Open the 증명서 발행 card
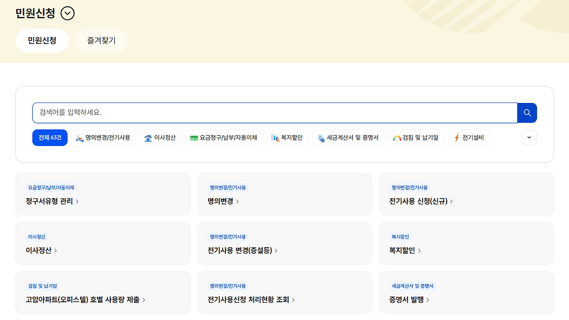Image resolution: width=569 pixels, height=320 pixels. click(466, 292)
